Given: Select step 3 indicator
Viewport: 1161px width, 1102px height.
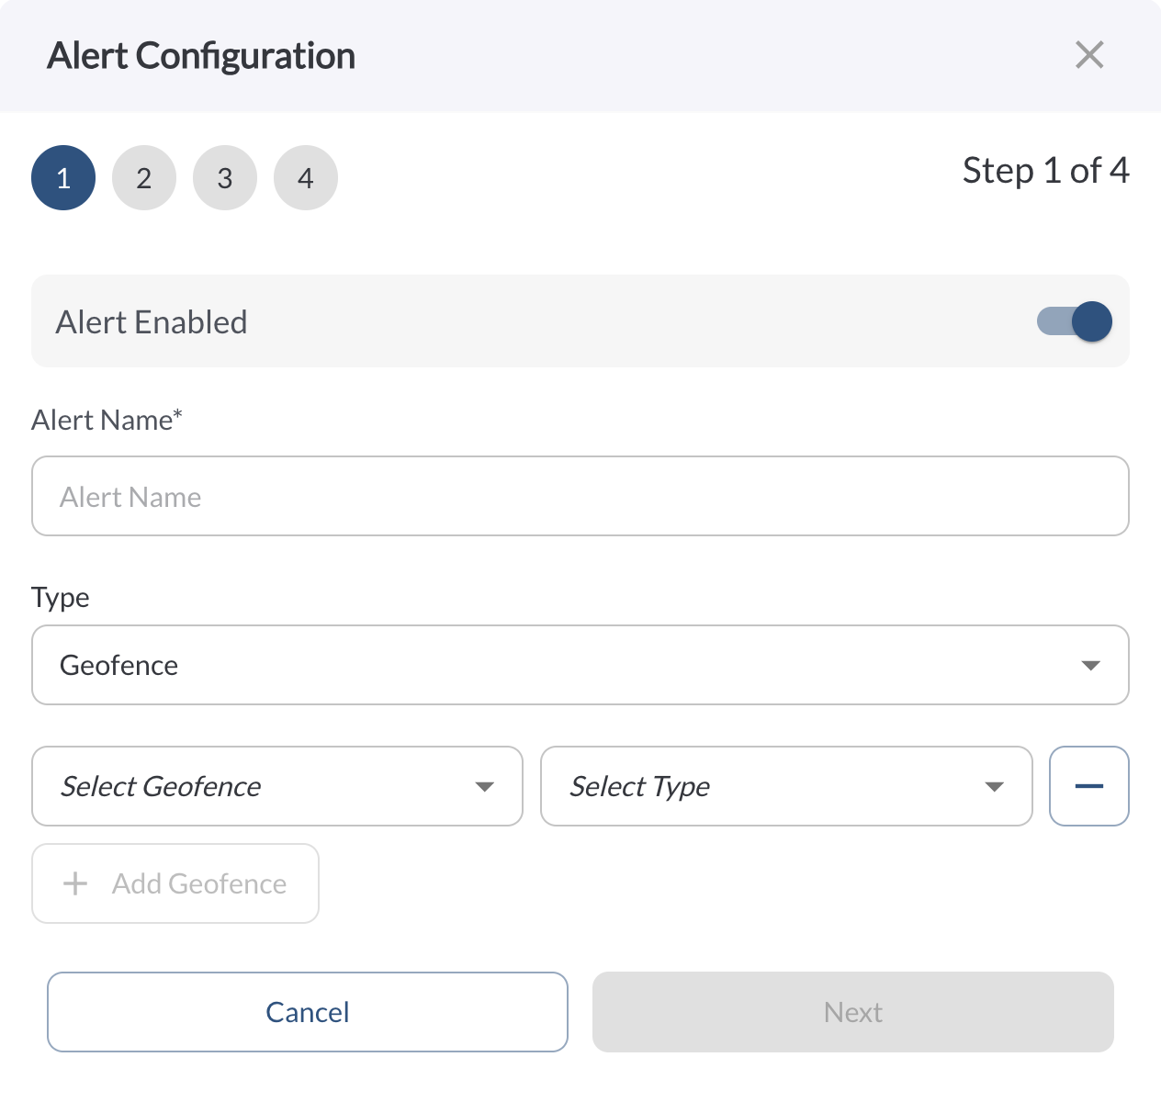Looking at the screenshot, I should tap(225, 178).
